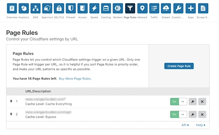Open the Speed lightning bolt icon
Viewport: 219px width, 135px height.
click(x=94, y=8)
